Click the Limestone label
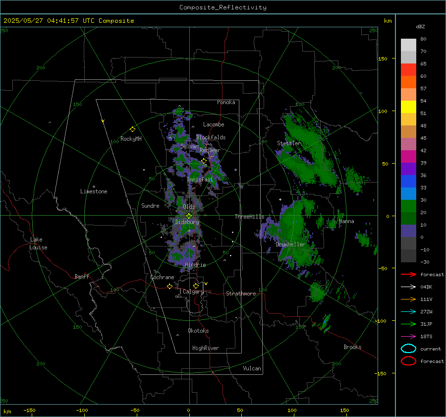 tap(94, 191)
